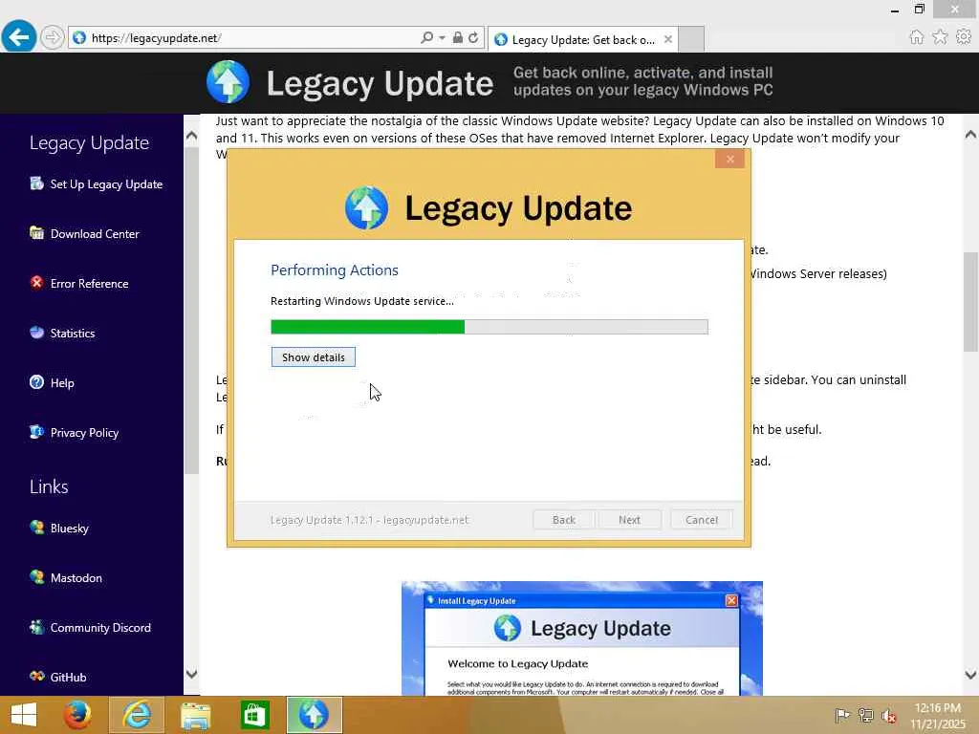The width and height of the screenshot is (979, 734).
Task: Click the browser Home icon
Action: tap(916, 37)
